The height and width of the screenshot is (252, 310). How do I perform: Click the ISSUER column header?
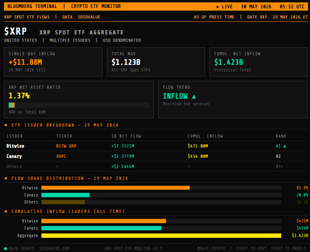(15, 136)
